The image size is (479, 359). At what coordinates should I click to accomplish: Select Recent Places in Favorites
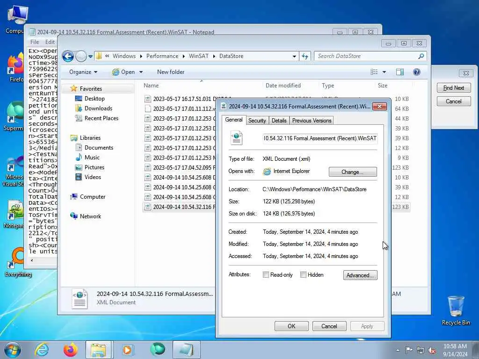click(x=101, y=118)
